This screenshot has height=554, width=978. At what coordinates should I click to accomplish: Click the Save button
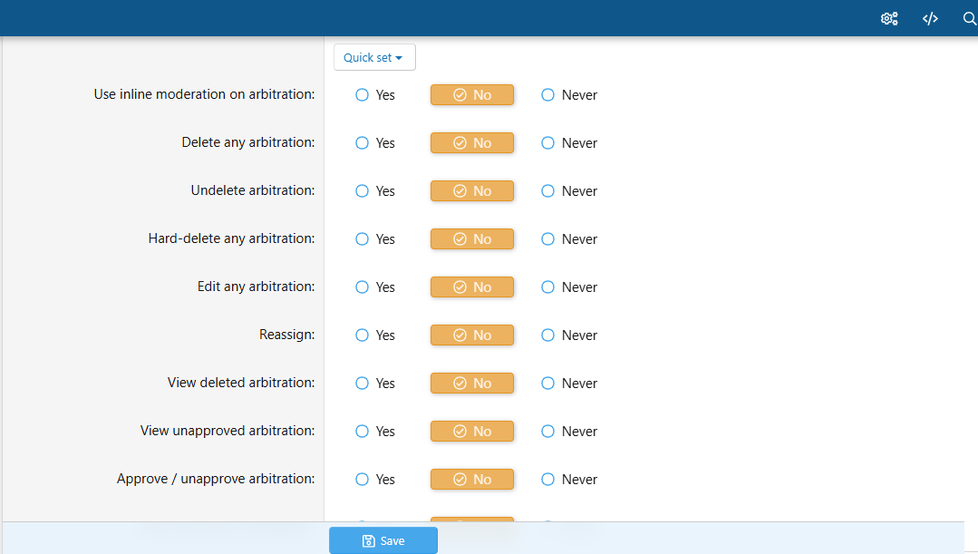pyautogui.click(x=382, y=540)
